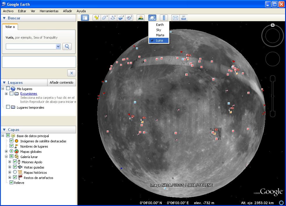Viewport: 286px width, 206px height.
Task: Click the move joystick ring control
Action: tap(272, 59)
